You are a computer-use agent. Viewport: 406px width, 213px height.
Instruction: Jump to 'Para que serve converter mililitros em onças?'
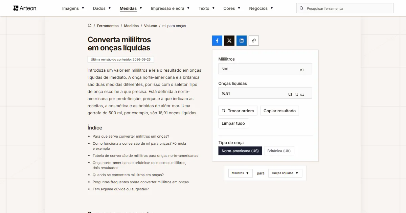pyautogui.click(x=131, y=136)
